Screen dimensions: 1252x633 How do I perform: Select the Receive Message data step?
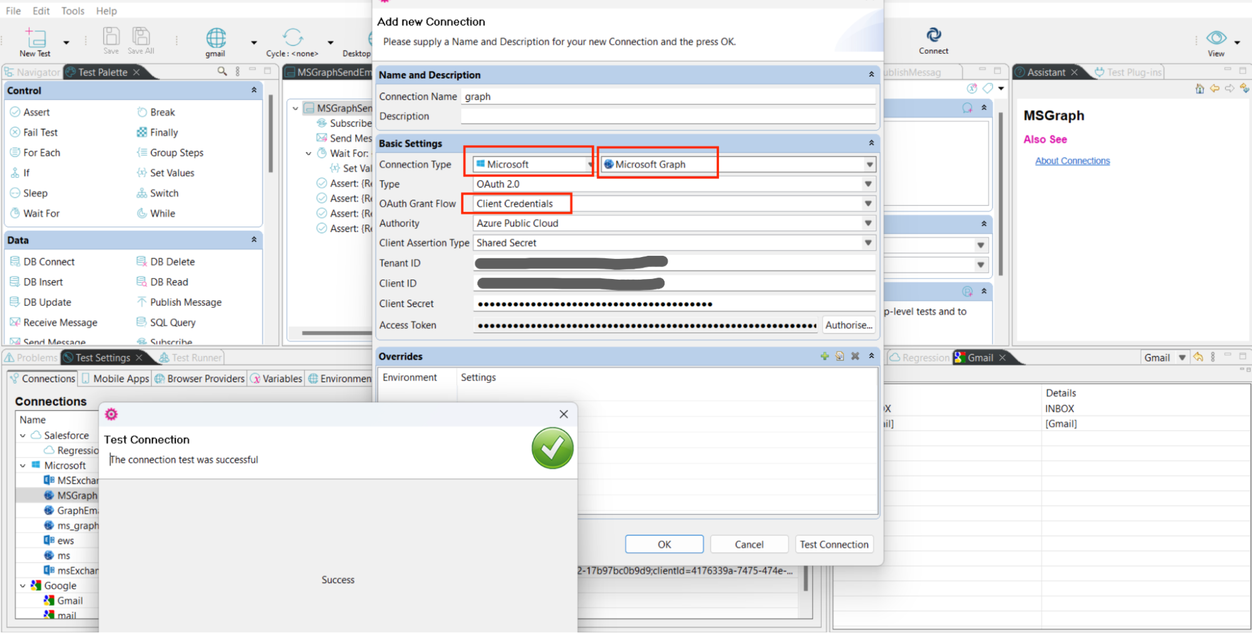(54, 323)
